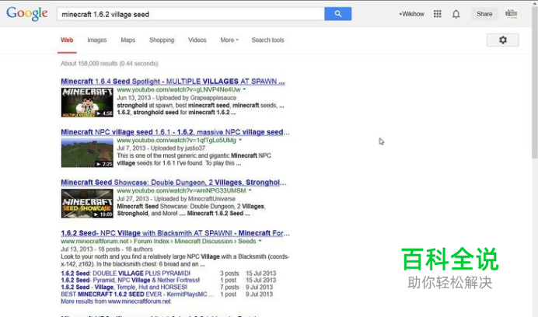This screenshot has height=317, width=538.
Task: Open the notifications bell icon
Action: pyautogui.click(x=456, y=14)
